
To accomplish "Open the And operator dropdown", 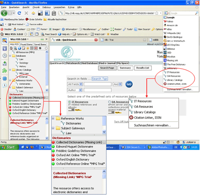I will [117, 84].
